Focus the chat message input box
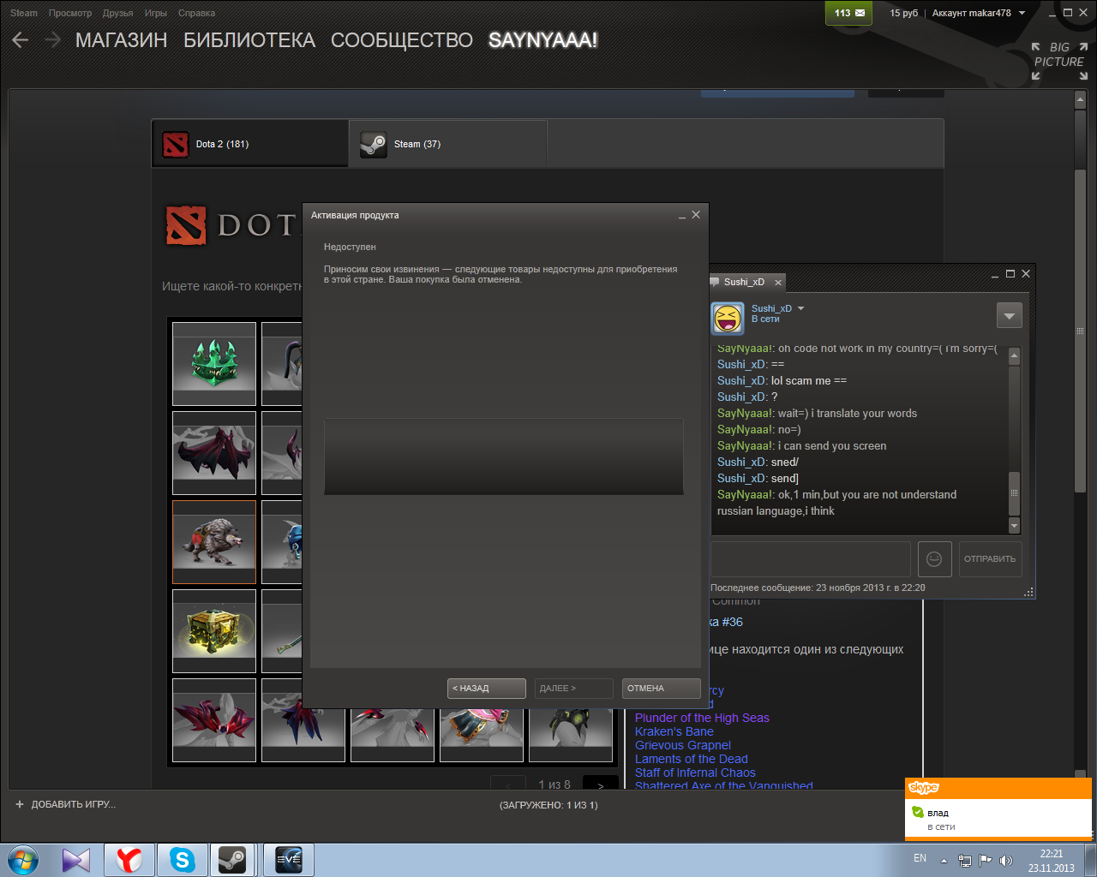 (810, 559)
